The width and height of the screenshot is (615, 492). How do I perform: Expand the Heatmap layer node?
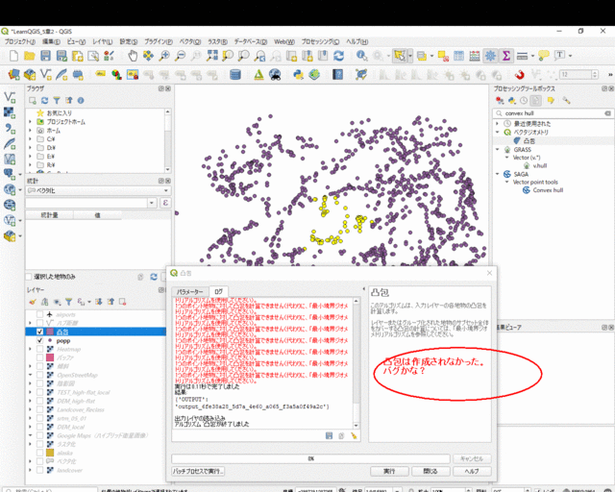click(x=30, y=349)
